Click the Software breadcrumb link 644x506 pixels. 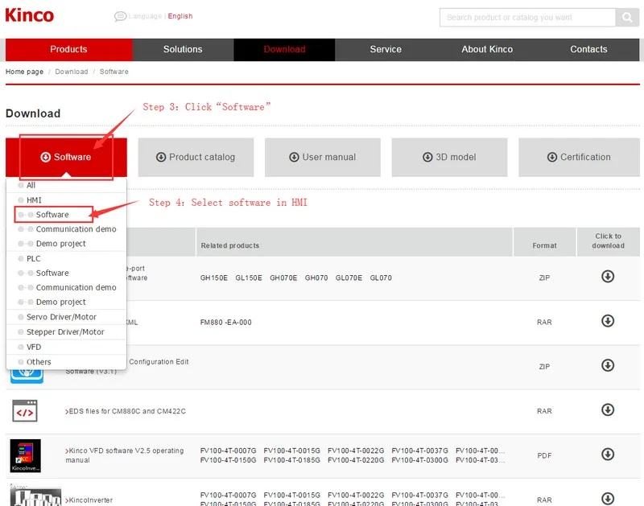(x=114, y=72)
